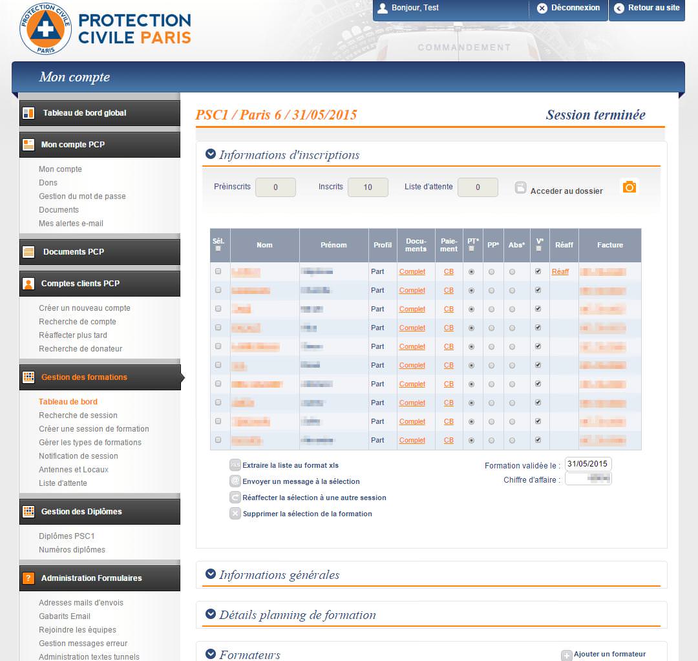Click the send message @ icon
Image resolution: width=698 pixels, height=661 pixels.
tap(235, 481)
